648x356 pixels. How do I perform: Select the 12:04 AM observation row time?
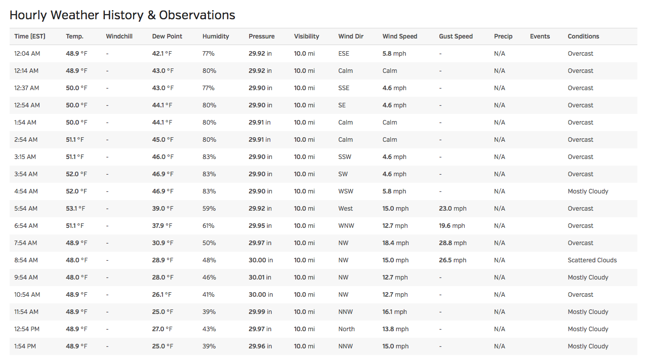[27, 54]
